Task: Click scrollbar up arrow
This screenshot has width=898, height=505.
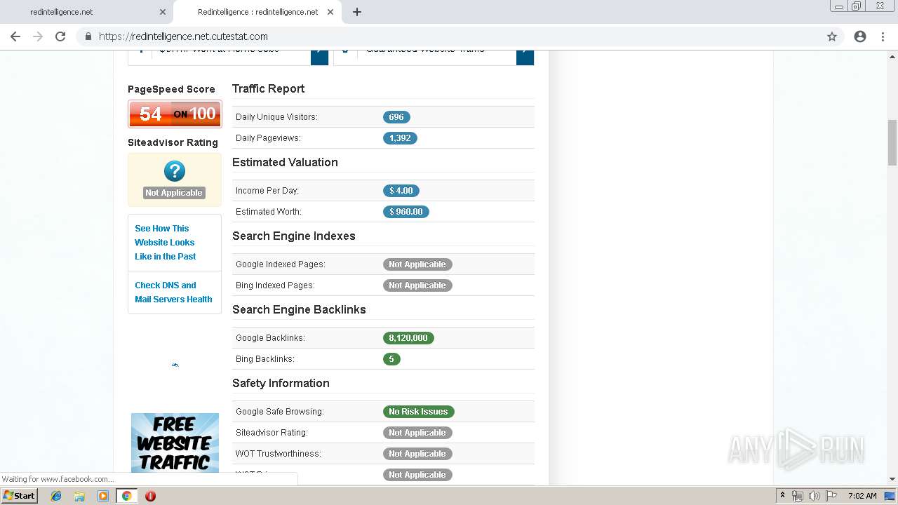Action: (892, 55)
